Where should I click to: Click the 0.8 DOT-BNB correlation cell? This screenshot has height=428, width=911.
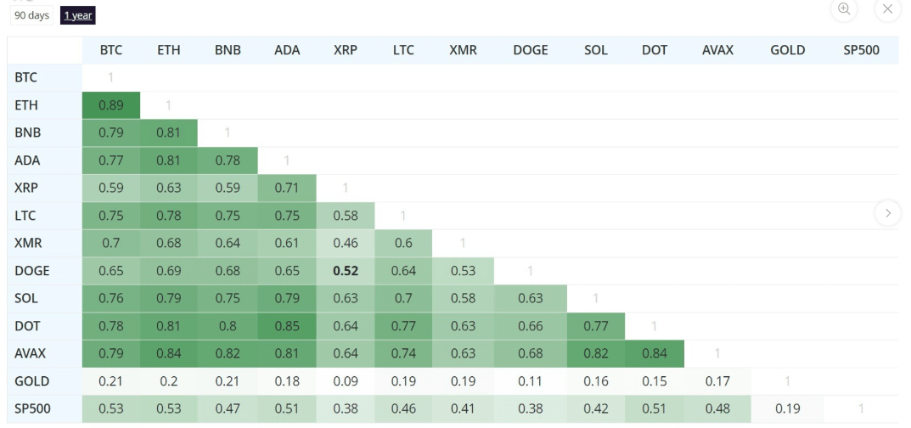tap(228, 326)
